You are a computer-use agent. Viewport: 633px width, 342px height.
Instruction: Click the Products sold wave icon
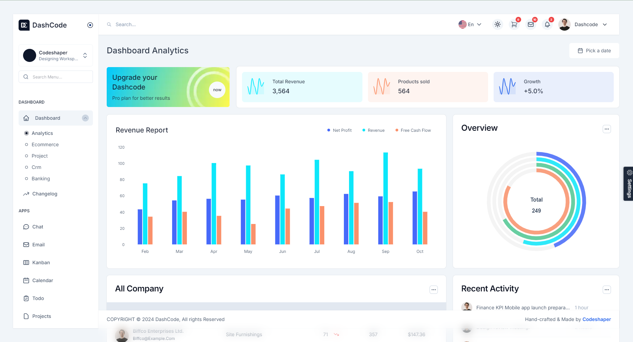[x=382, y=86]
